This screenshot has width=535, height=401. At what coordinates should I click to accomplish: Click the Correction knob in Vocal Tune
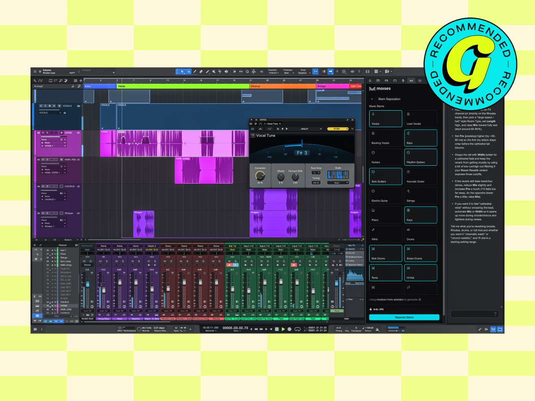[x=260, y=176]
